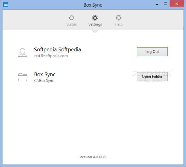The height and width of the screenshot is (167, 186).
Task: Click the account name Softpedia Softpedia
Action: 57,49
